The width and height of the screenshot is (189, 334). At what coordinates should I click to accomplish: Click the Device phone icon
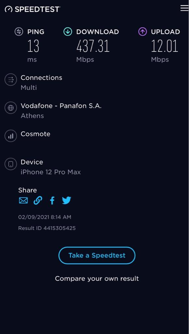point(11,164)
